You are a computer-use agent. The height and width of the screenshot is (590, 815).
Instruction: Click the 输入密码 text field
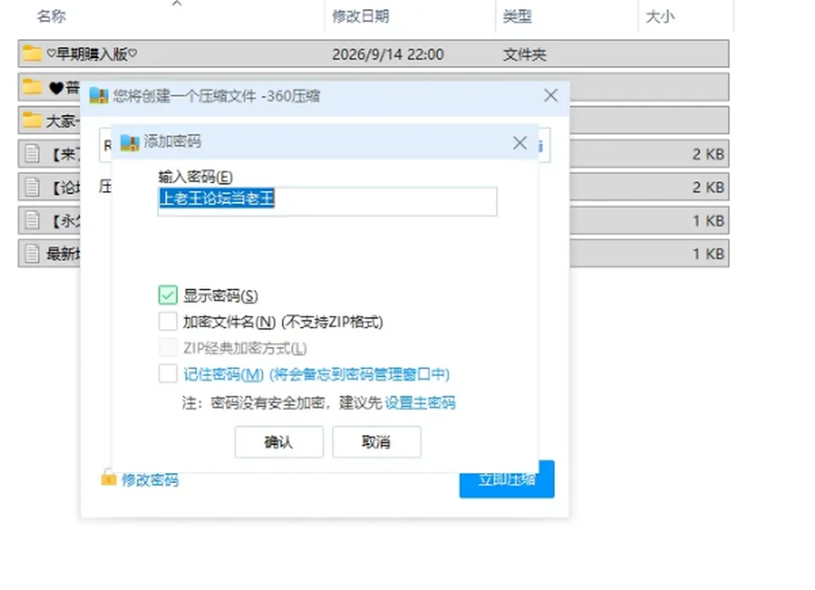click(x=328, y=200)
